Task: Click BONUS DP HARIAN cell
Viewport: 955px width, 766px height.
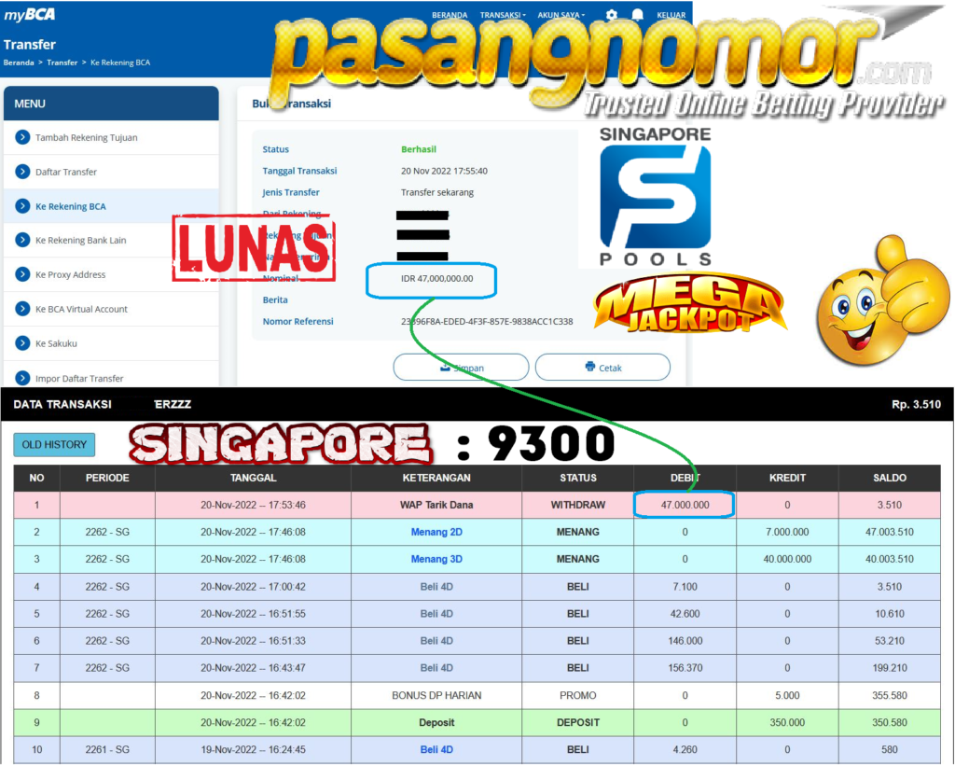Action: click(436, 695)
